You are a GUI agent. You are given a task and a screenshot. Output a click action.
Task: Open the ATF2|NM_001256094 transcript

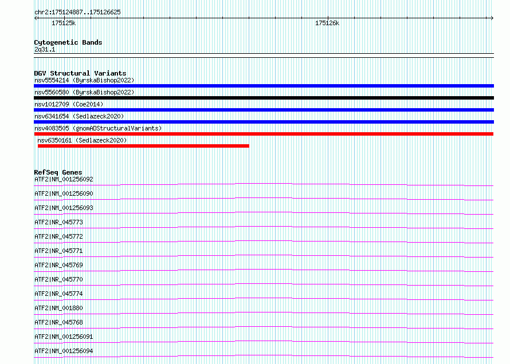[x=64, y=351]
